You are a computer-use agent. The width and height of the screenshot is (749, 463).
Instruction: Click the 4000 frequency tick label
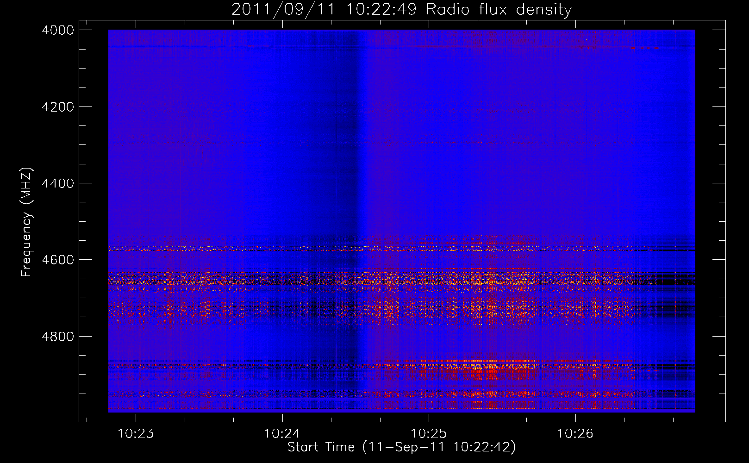click(57, 30)
